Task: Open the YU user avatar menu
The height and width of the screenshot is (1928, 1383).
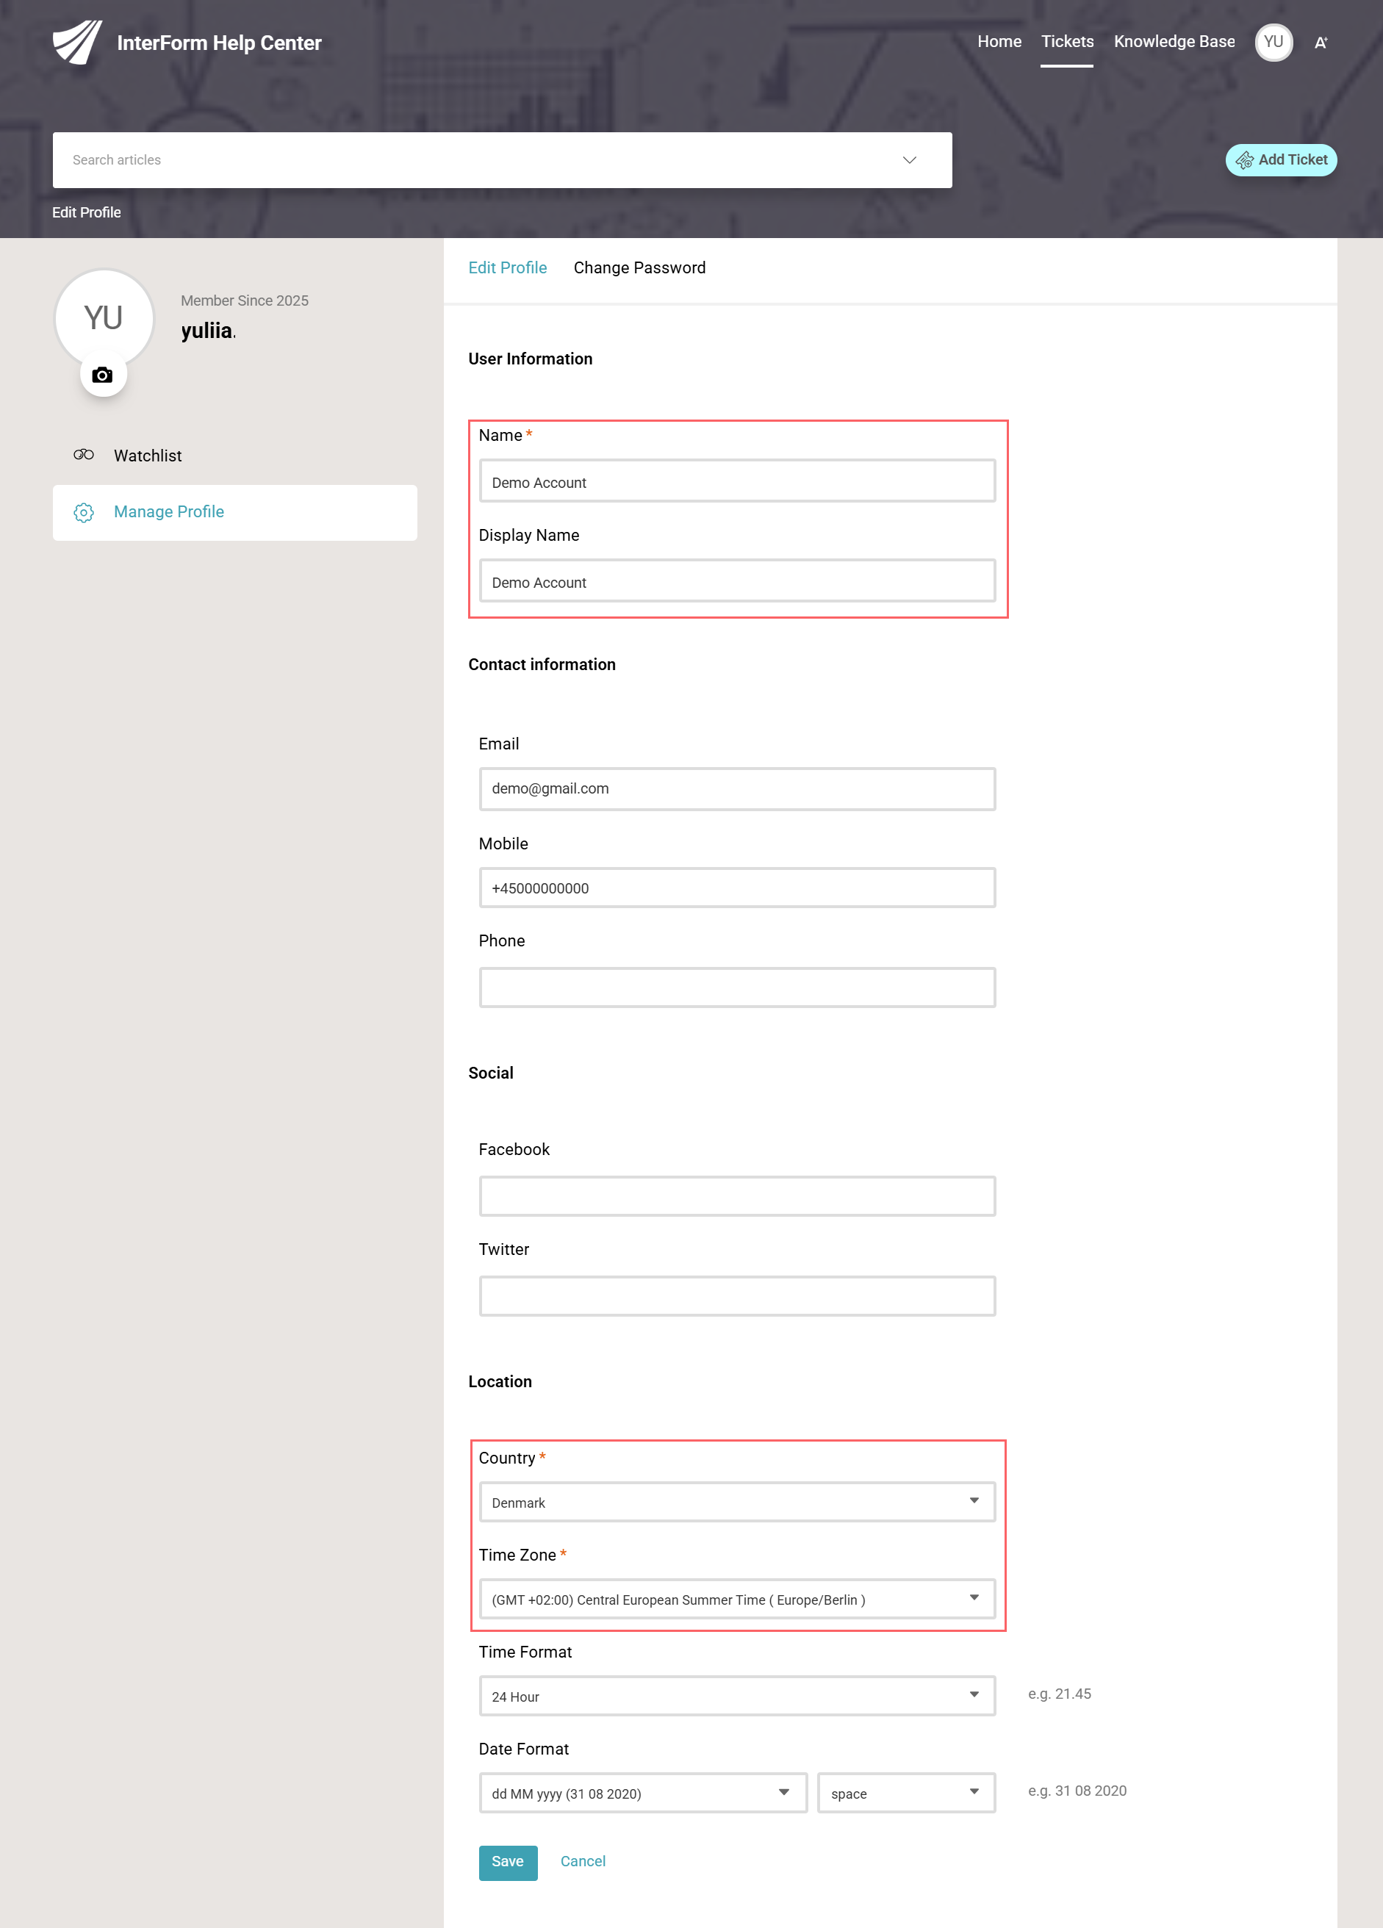Action: point(1273,42)
